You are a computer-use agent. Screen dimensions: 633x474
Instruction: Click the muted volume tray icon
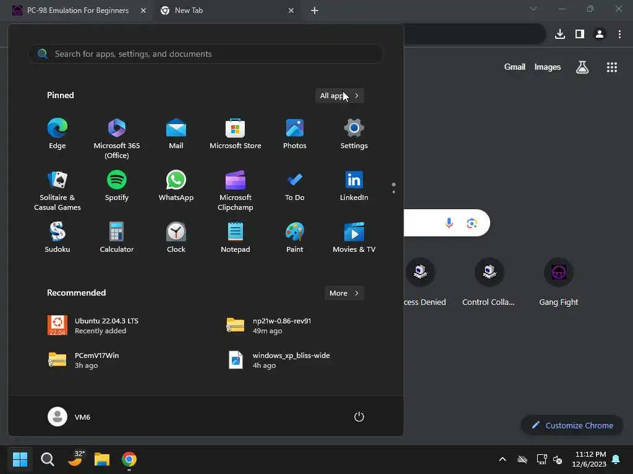[x=558, y=459]
